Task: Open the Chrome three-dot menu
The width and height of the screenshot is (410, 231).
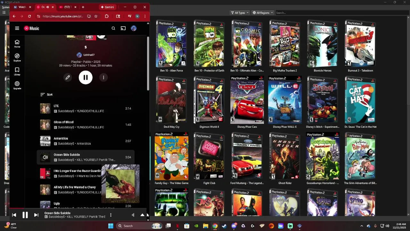Action: (x=145, y=16)
